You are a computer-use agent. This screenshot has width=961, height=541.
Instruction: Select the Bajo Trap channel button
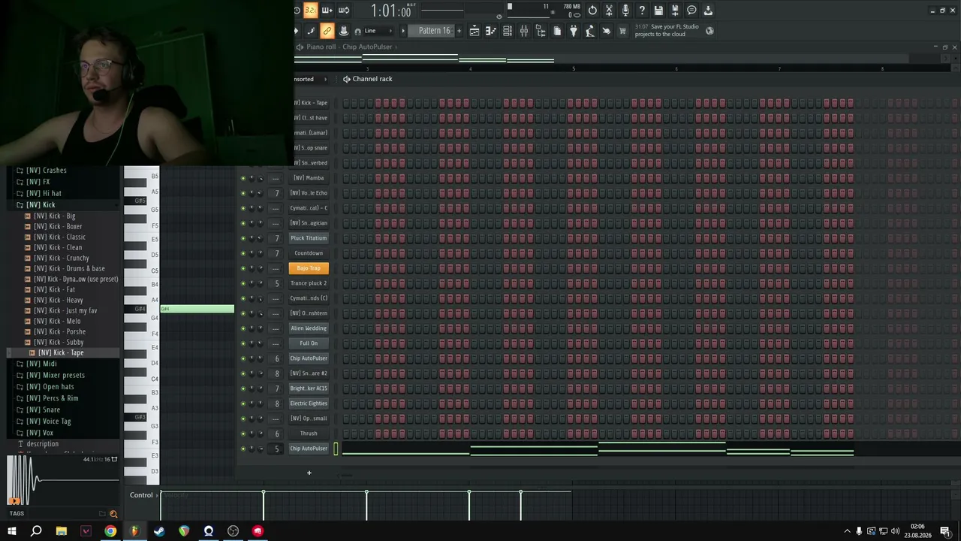[309, 268]
